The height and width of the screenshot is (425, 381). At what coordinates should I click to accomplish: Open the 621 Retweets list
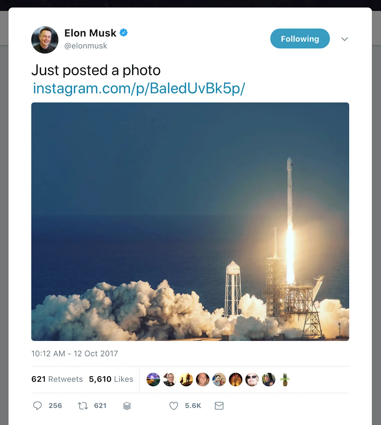(57, 379)
